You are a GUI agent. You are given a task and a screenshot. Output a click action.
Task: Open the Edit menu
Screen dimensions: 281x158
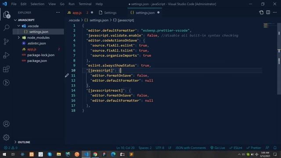click(23, 4)
